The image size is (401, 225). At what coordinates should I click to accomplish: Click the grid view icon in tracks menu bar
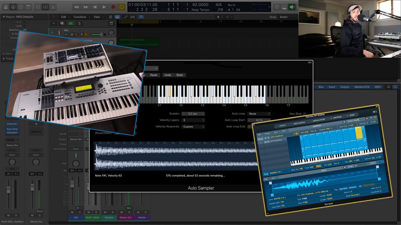pos(111,17)
